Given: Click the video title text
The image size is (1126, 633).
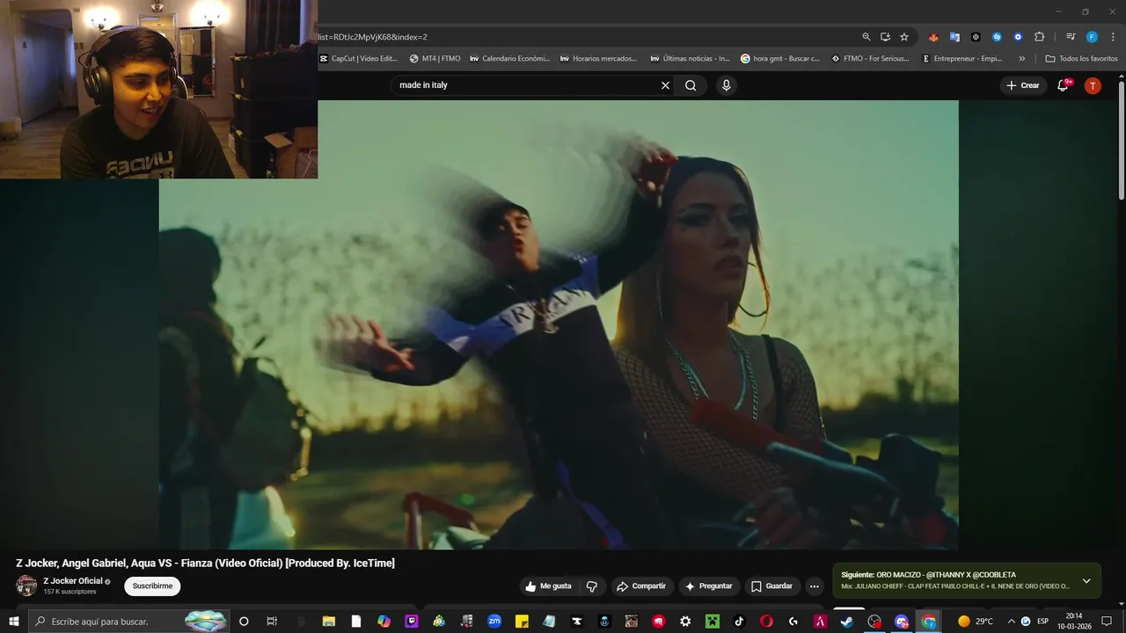Looking at the screenshot, I should point(205,563).
